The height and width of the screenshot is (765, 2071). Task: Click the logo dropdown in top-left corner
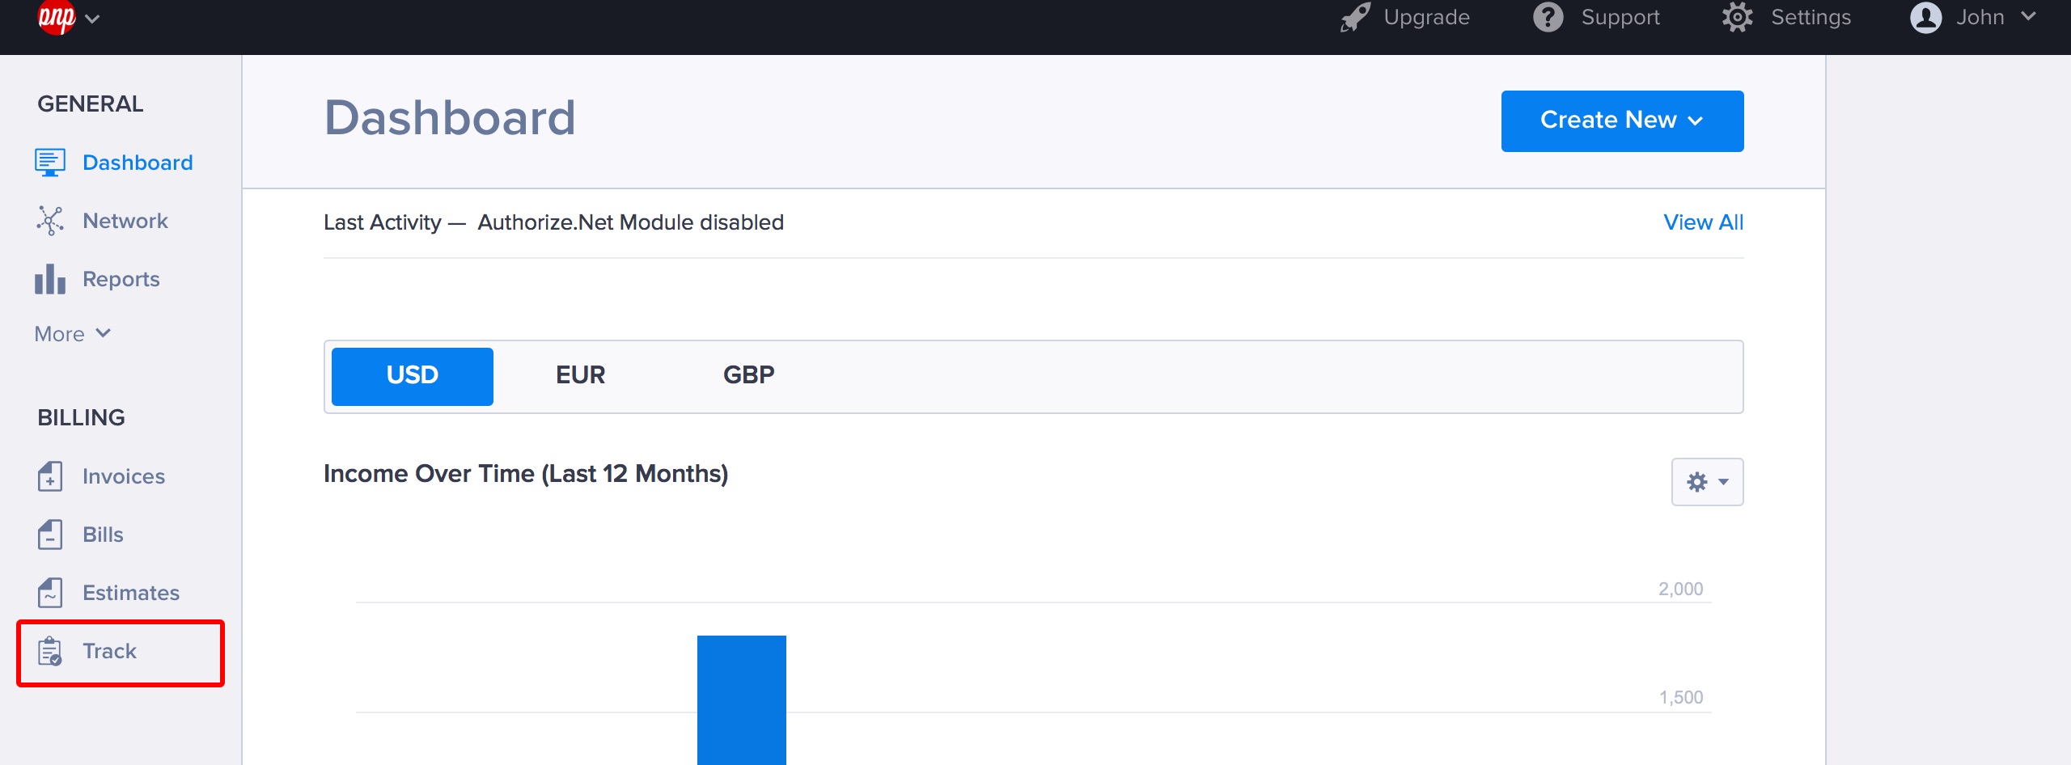point(68,18)
